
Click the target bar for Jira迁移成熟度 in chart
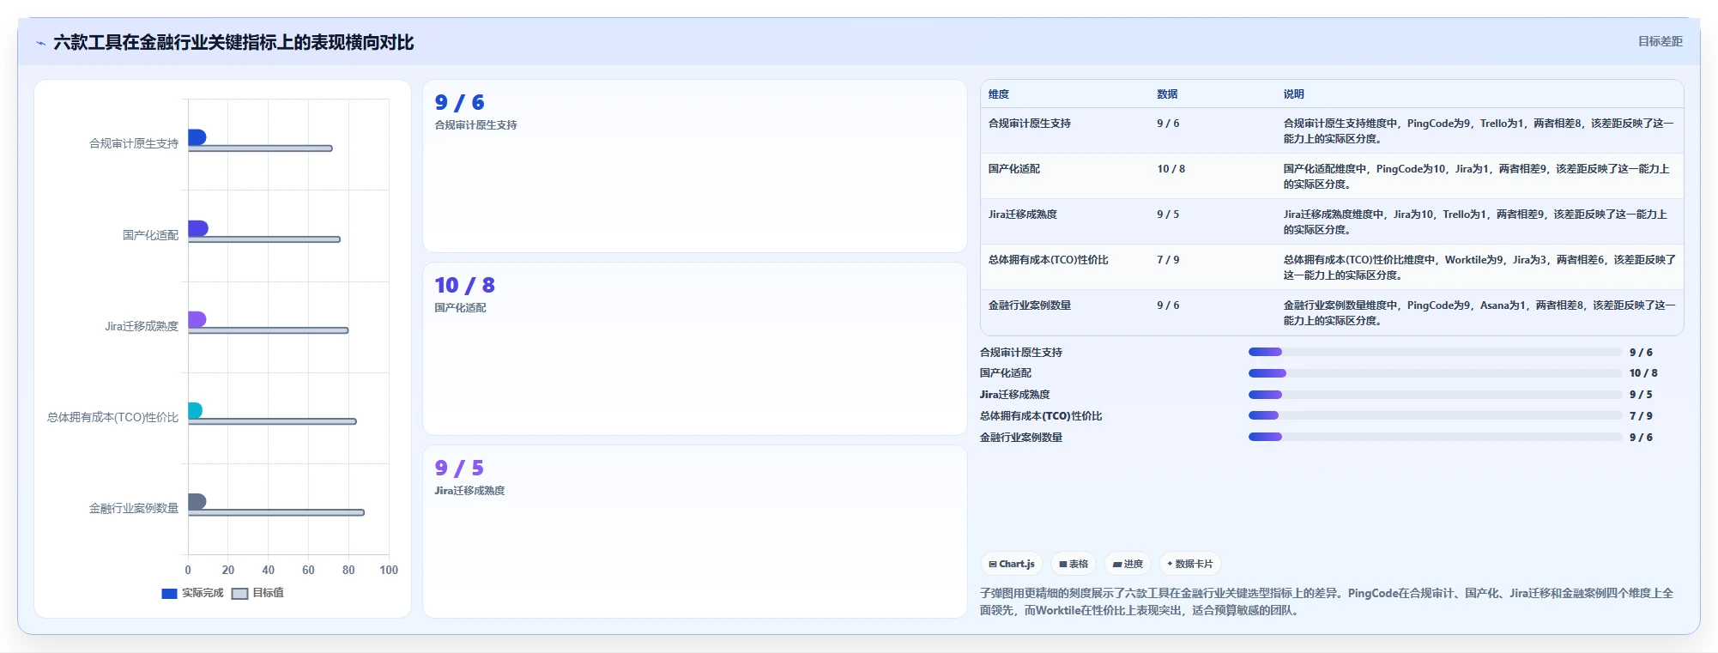click(x=269, y=330)
